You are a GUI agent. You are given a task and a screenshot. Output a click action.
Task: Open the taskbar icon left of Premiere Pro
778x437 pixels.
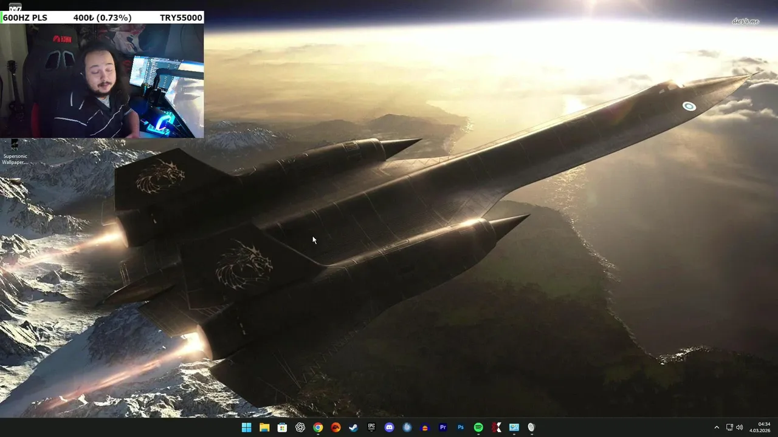coord(425,427)
